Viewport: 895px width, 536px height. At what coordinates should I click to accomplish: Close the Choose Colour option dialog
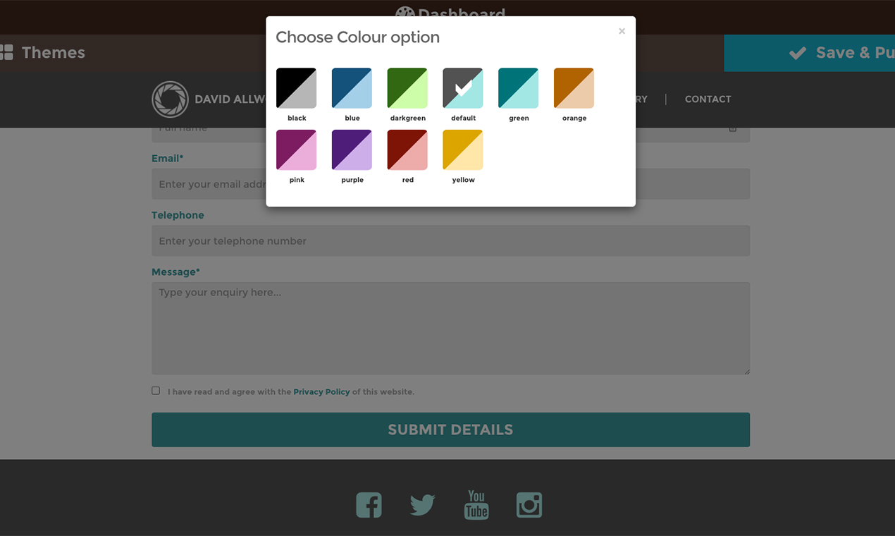[x=622, y=31]
